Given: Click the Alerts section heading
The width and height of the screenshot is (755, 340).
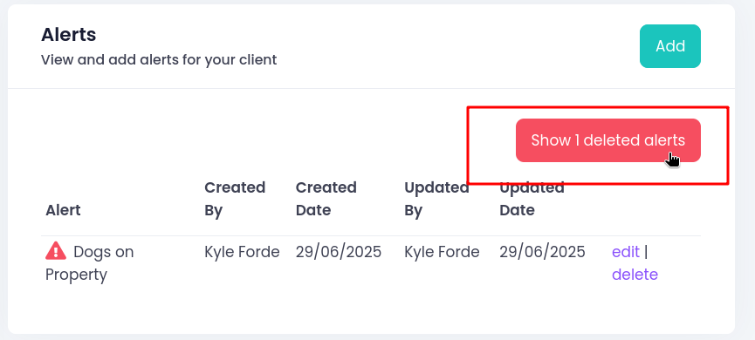Looking at the screenshot, I should click(68, 35).
